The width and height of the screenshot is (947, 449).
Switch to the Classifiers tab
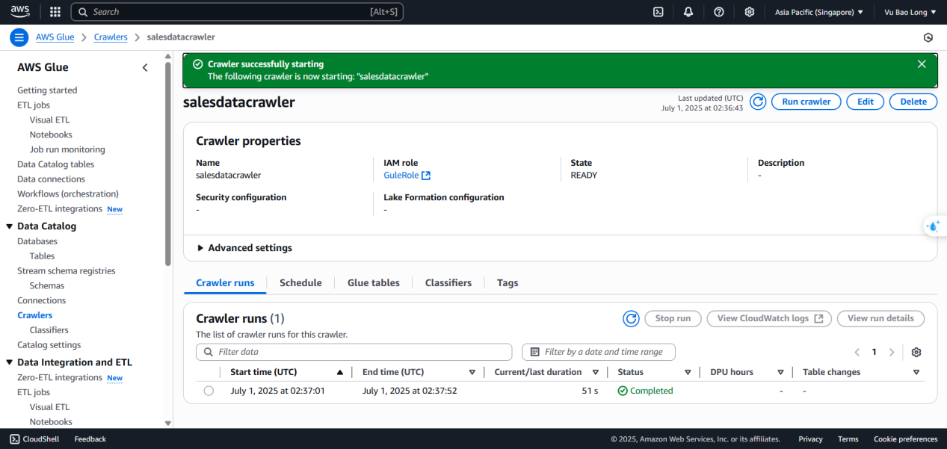[448, 283]
